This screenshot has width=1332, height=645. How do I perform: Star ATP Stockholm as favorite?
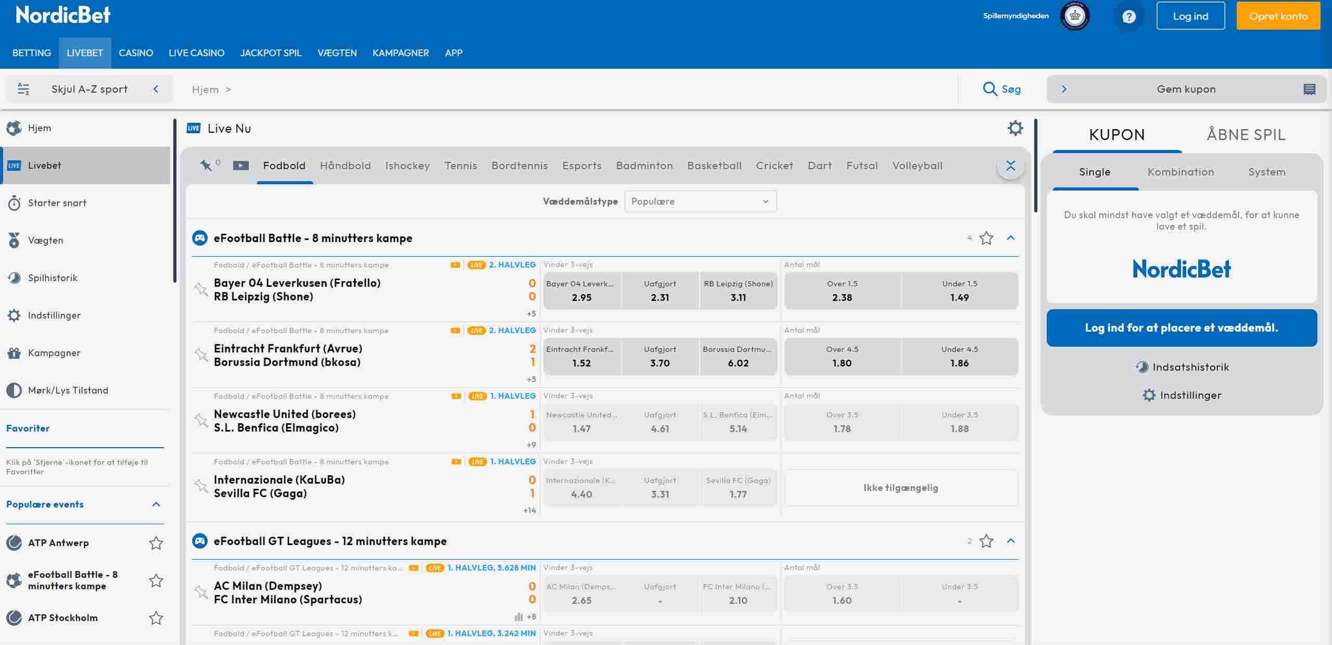coord(156,618)
